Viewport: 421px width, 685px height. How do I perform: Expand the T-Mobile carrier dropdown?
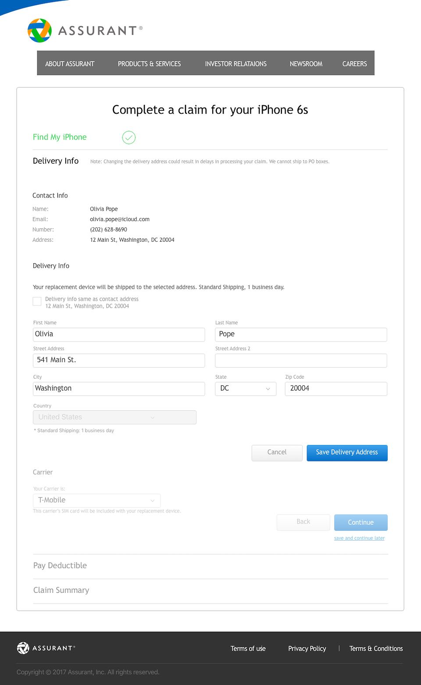click(96, 500)
